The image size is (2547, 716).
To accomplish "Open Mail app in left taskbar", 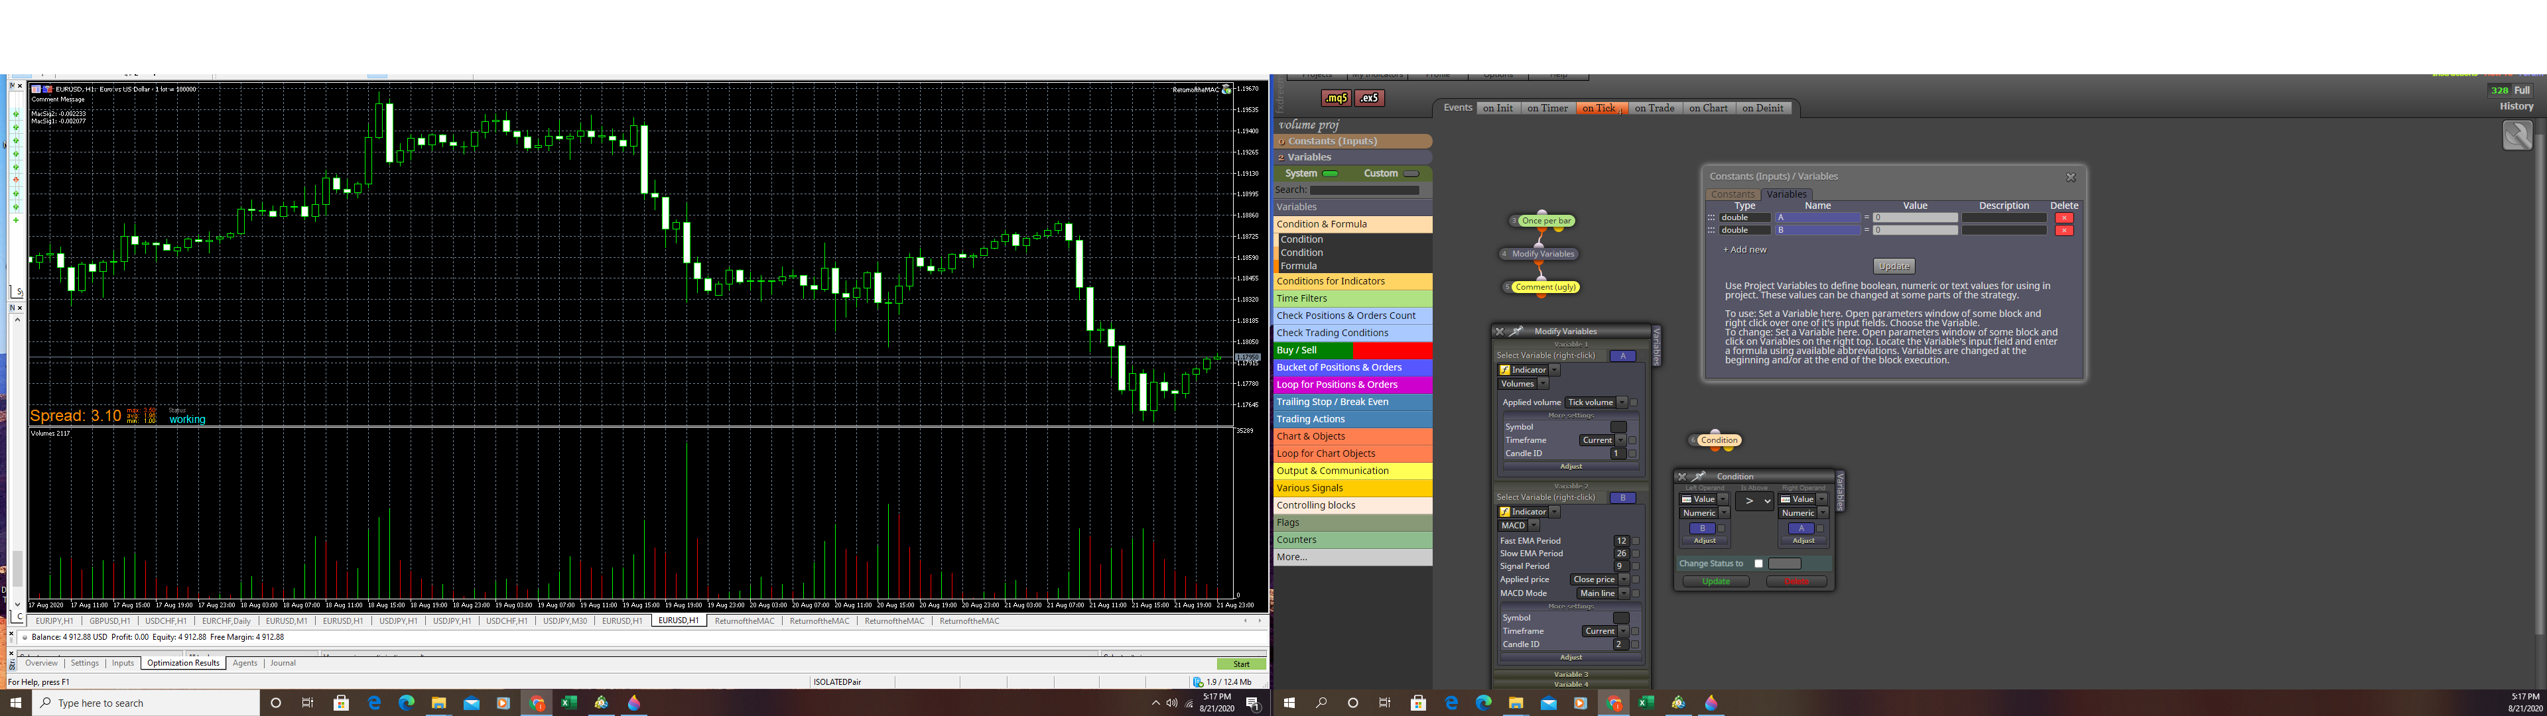I will (x=471, y=703).
